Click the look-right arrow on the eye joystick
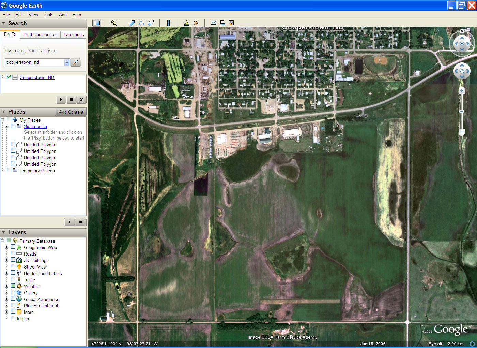The height and width of the screenshot is (348, 477). [468, 44]
